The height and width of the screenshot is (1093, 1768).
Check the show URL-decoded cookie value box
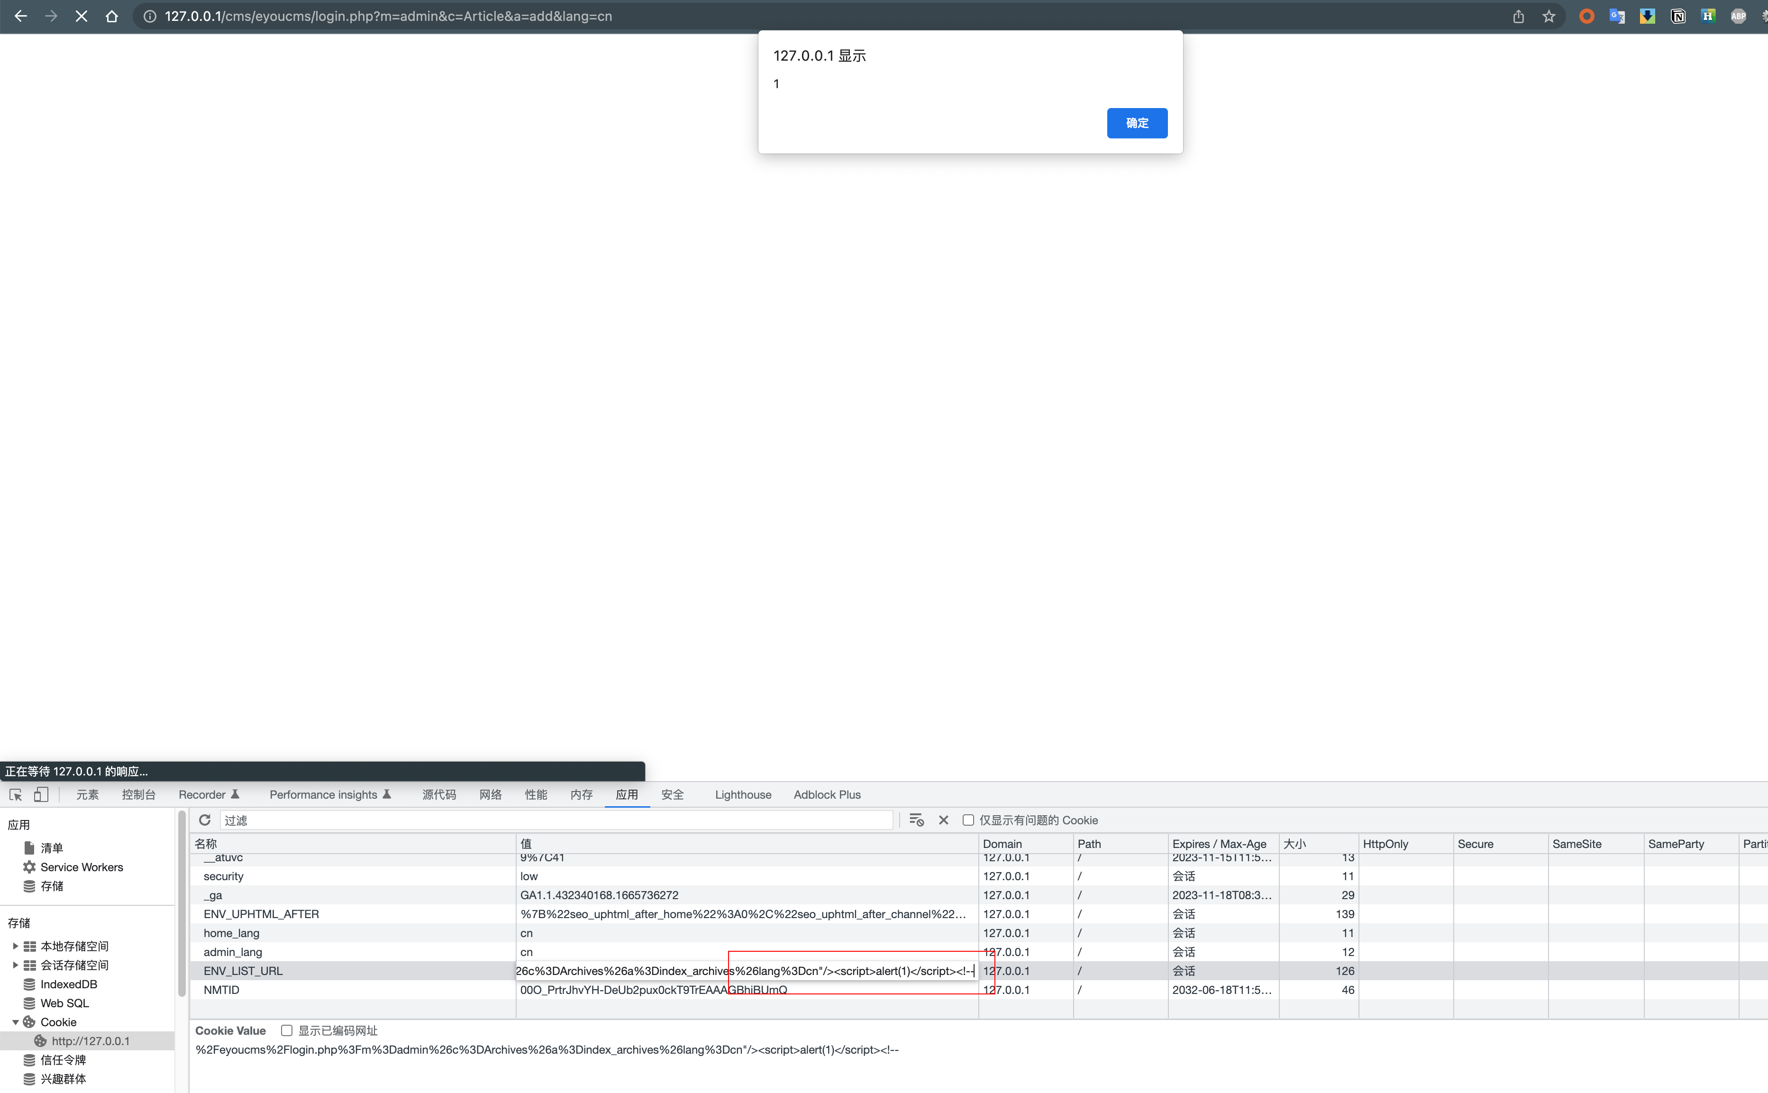pos(287,1030)
